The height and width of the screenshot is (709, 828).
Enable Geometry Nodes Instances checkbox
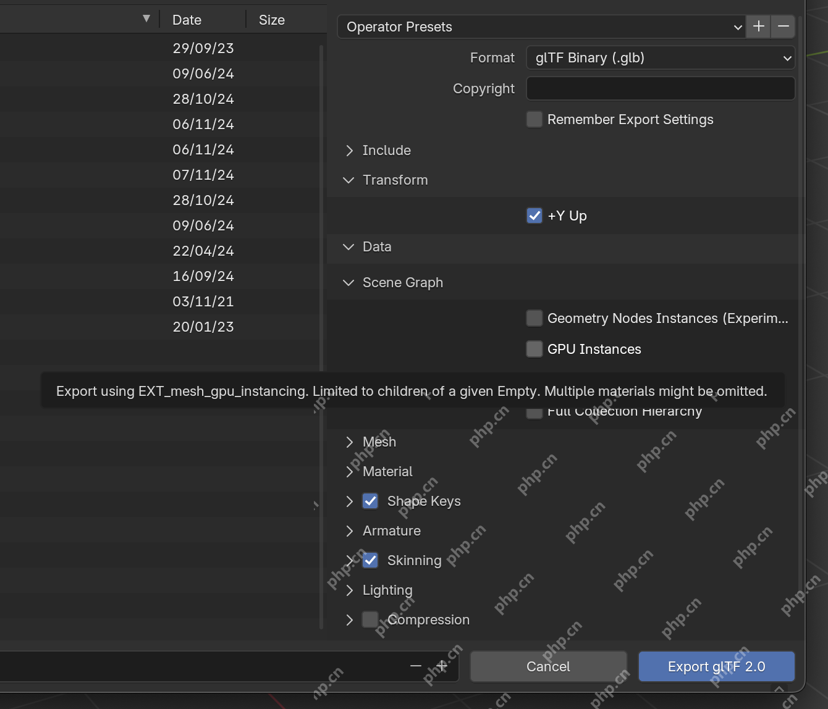(534, 318)
